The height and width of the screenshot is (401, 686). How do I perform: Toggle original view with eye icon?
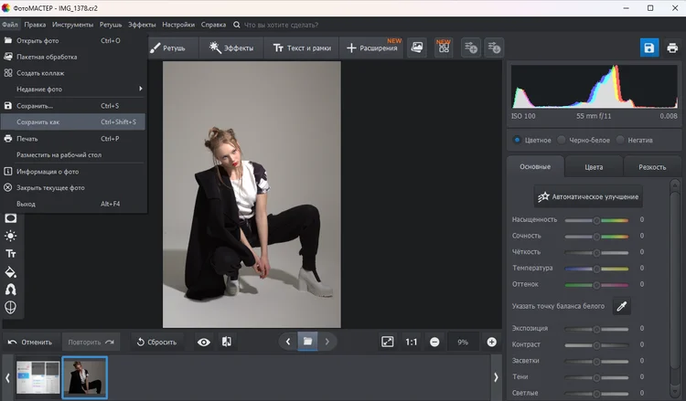(203, 342)
